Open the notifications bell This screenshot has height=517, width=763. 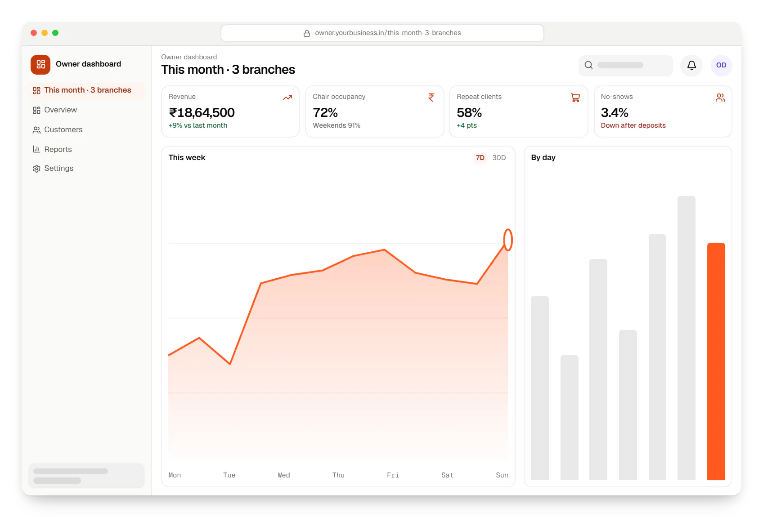click(x=691, y=65)
